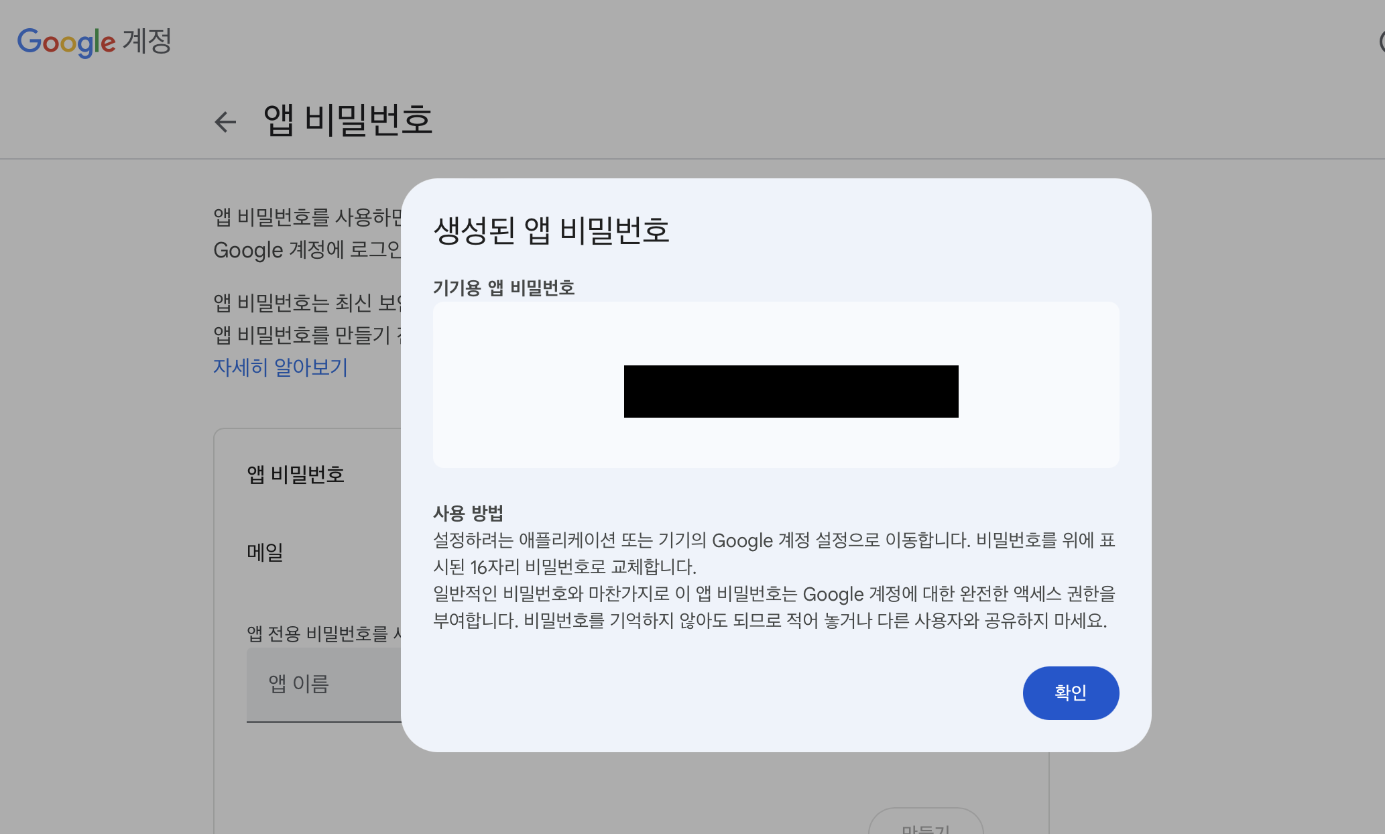
Task: Focus the 앱 이름 input field
Action: coord(323,684)
